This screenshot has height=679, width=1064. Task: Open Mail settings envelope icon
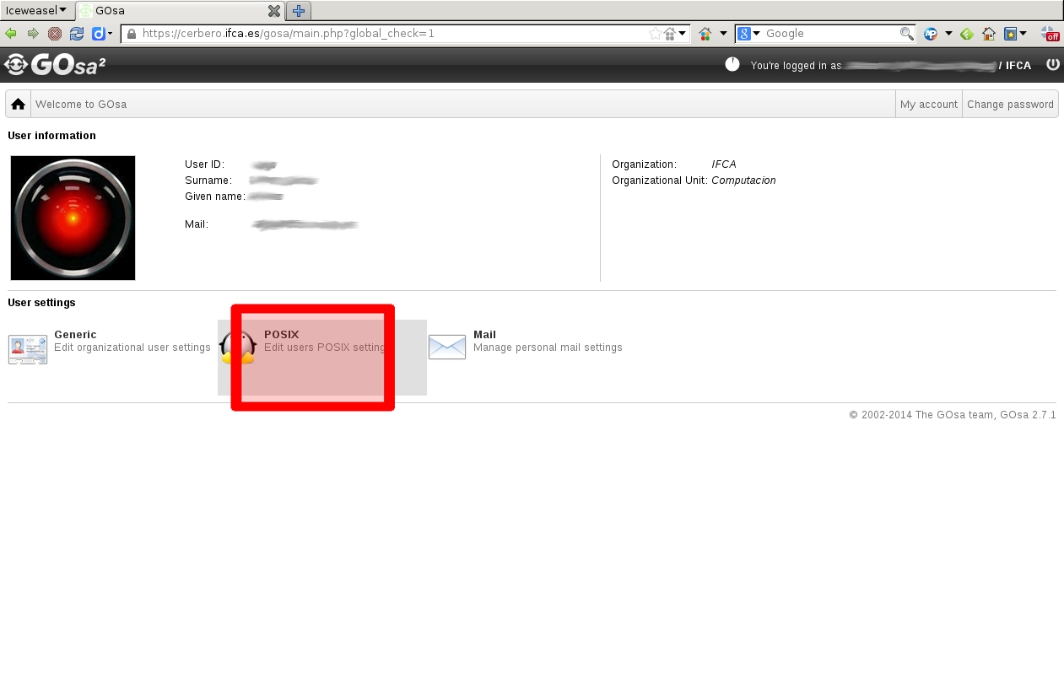point(447,347)
